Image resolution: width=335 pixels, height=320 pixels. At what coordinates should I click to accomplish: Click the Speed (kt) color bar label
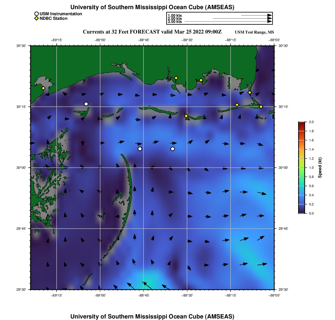coord(320,168)
